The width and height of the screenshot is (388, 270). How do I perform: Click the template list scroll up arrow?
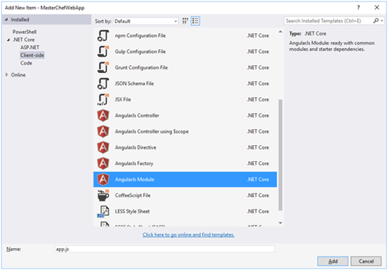click(280, 32)
